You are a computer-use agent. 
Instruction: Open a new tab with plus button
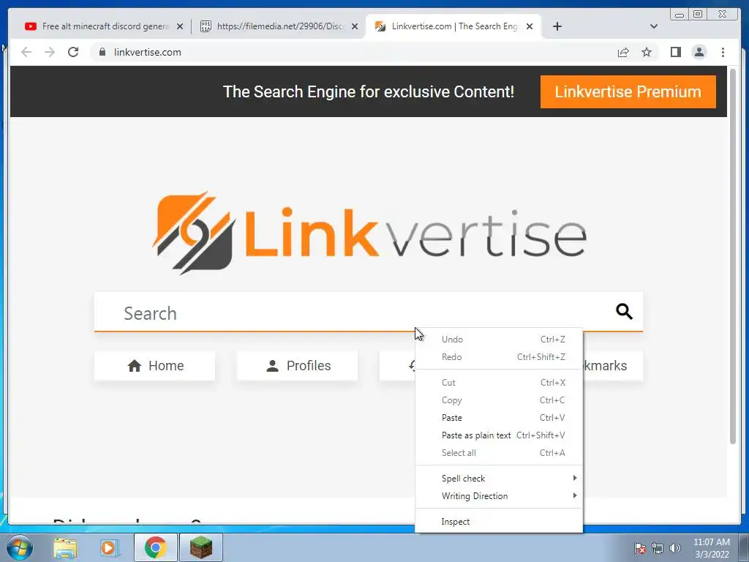click(557, 26)
